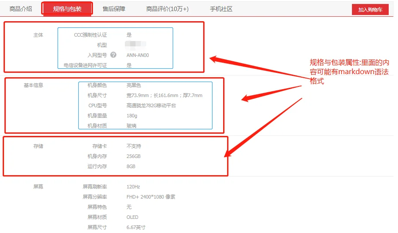Select the 规格与包装 tab

tap(67, 9)
